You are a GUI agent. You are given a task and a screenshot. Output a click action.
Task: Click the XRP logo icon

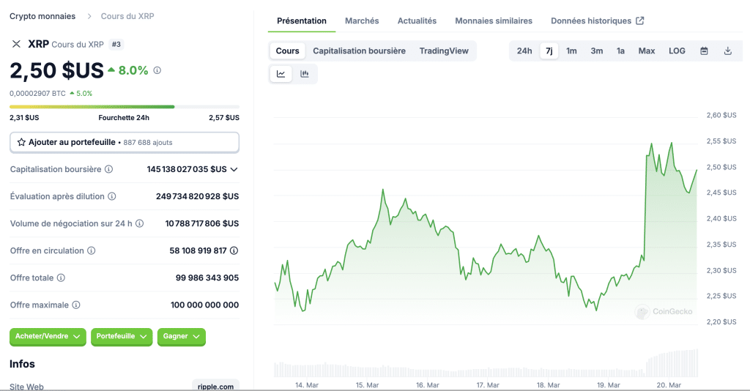point(16,44)
